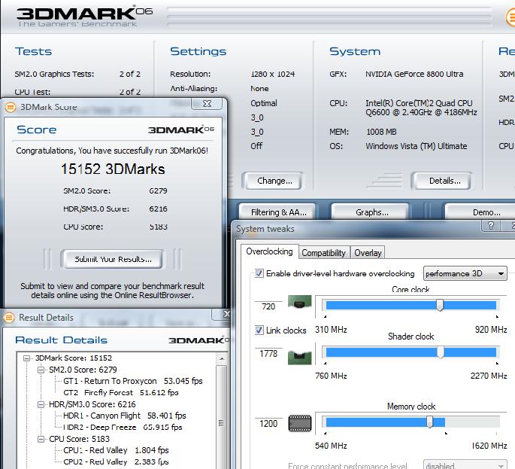The width and height of the screenshot is (515, 469).
Task: Collapse the CPU Score: 5183 node
Action: 41,439
